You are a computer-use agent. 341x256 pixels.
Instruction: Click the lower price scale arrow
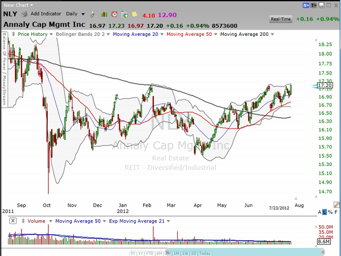(x=316, y=197)
